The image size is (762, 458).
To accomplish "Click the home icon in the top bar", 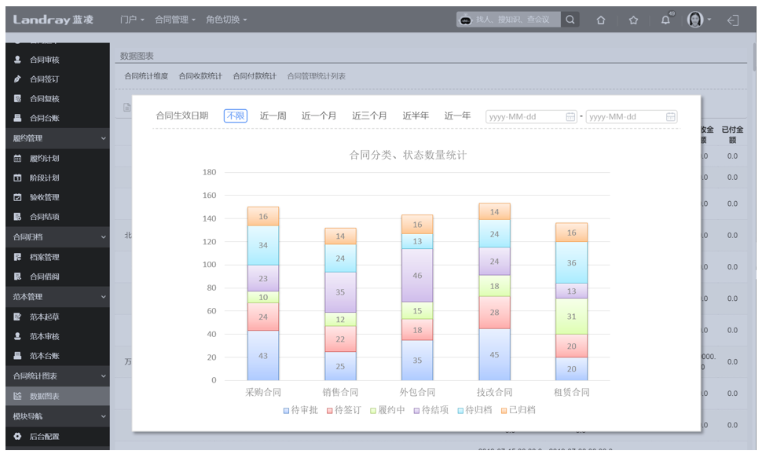I will 602,20.
